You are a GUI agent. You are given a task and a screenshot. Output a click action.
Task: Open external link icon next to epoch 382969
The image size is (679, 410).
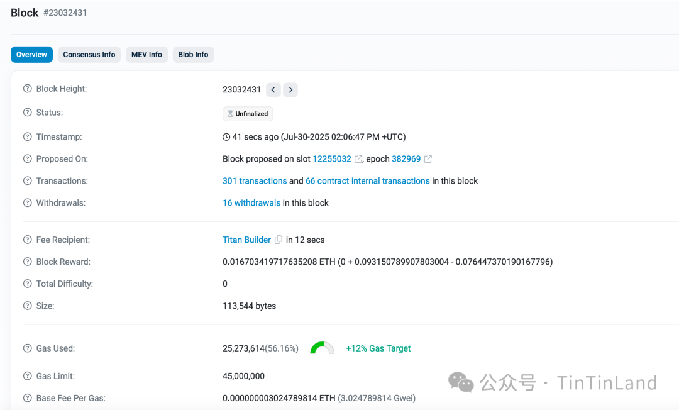coord(428,159)
